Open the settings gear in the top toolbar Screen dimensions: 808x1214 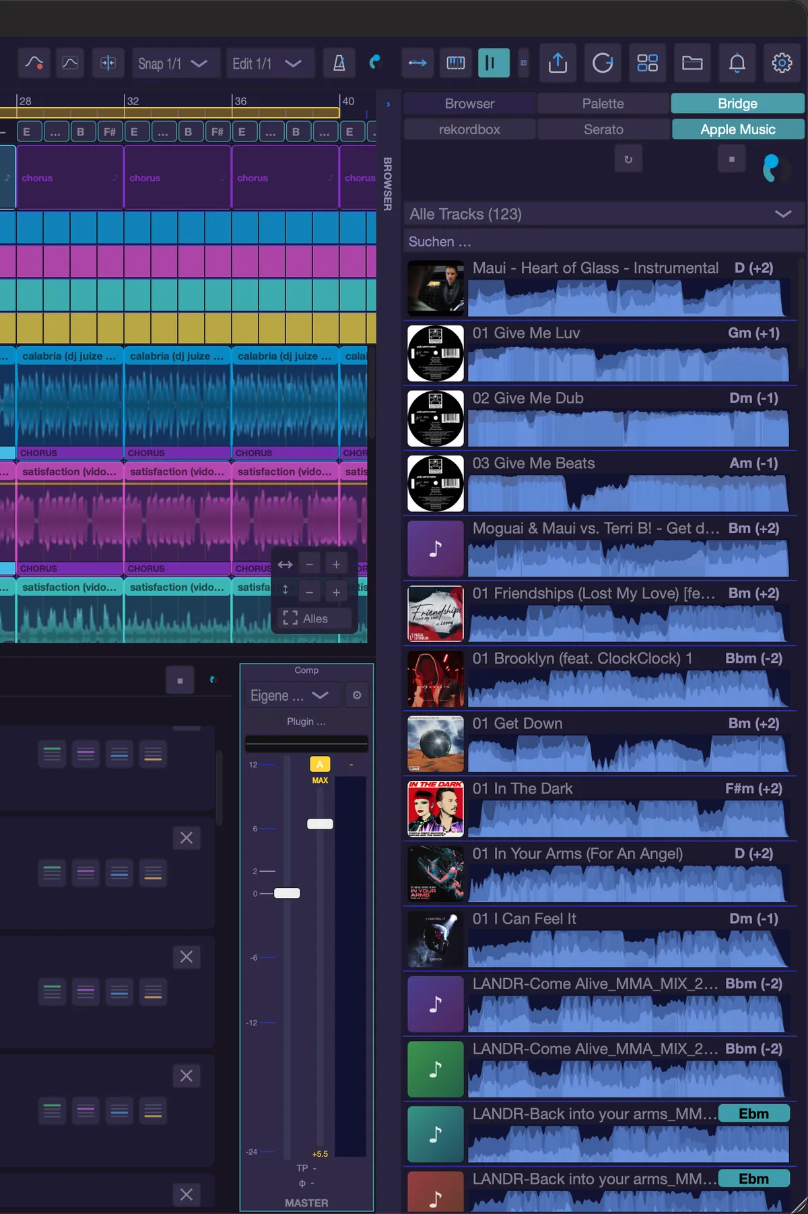782,63
